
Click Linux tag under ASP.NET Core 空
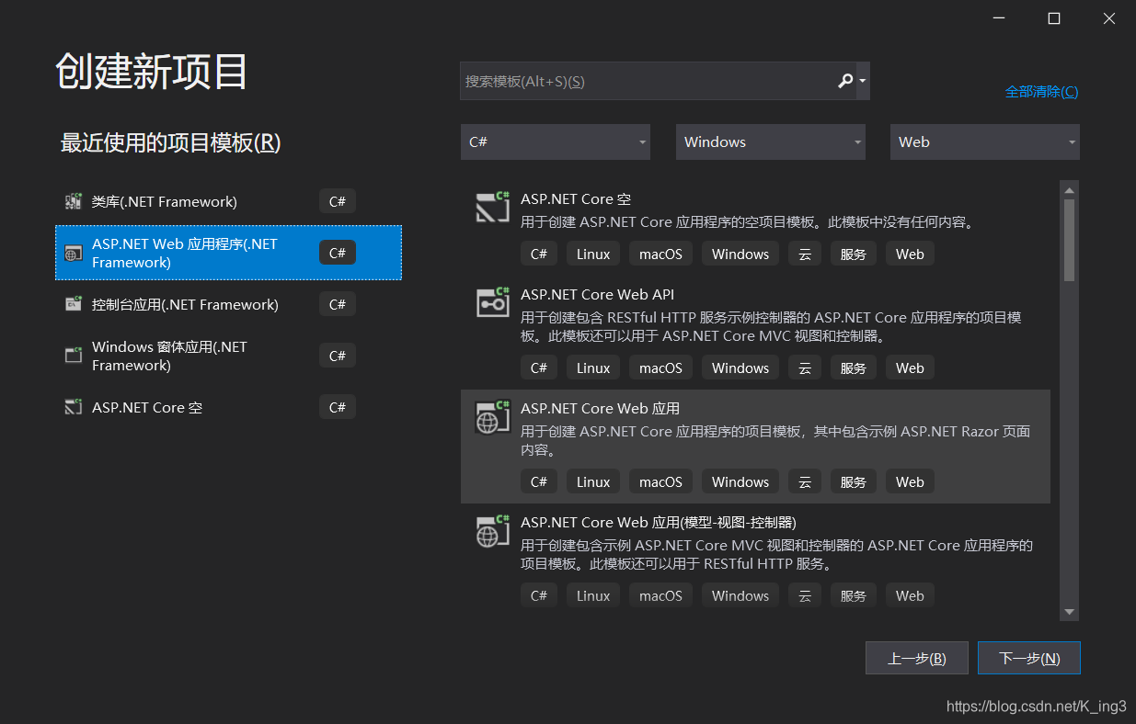tap(593, 254)
